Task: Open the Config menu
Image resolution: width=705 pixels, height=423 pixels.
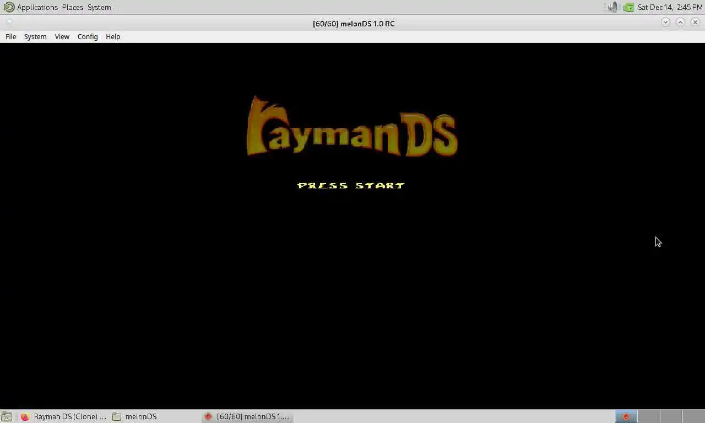Action: tap(88, 36)
